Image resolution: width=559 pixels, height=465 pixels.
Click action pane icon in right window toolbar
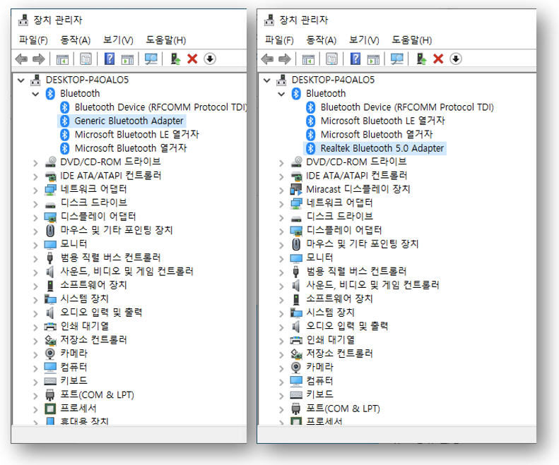pos(373,59)
